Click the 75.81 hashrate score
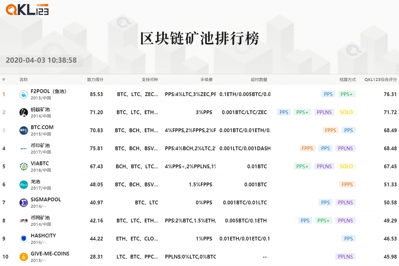This screenshot has width=399, height=266. [96, 148]
